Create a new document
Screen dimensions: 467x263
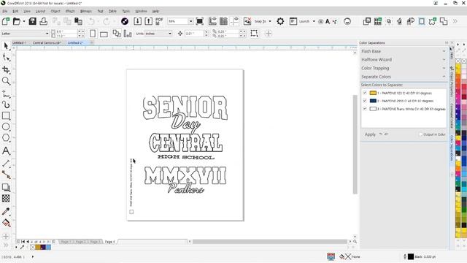pos(6,21)
